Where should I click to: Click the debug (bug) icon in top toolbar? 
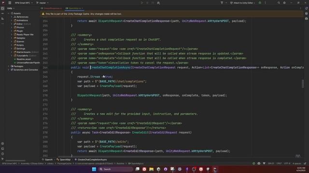click(260, 3)
